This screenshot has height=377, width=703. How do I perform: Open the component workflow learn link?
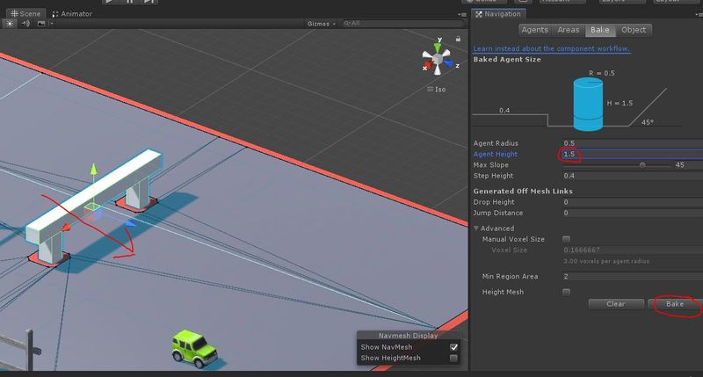552,49
